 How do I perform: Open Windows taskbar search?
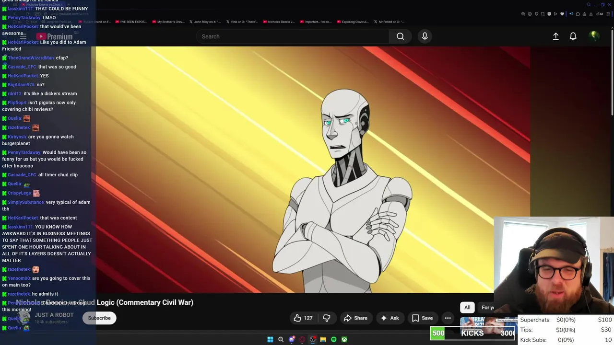tap(281, 339)
